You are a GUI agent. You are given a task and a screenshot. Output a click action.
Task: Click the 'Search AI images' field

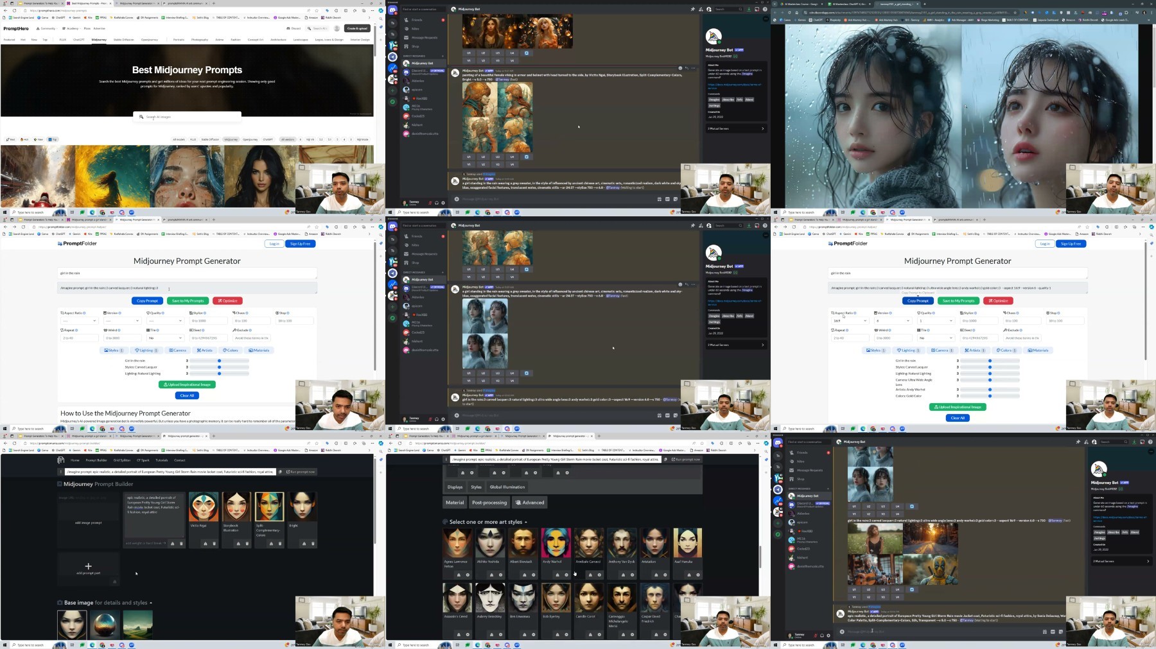click(x=187, y=117)
